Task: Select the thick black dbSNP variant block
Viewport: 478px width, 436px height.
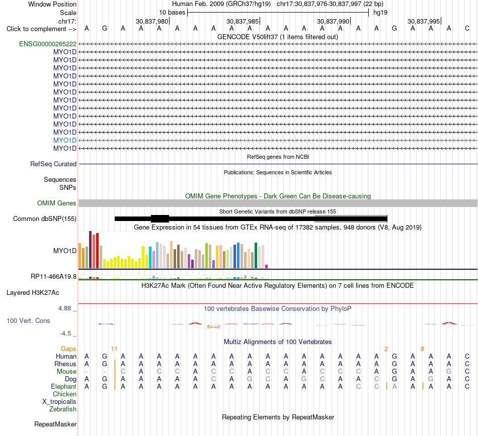Action: 160,219
